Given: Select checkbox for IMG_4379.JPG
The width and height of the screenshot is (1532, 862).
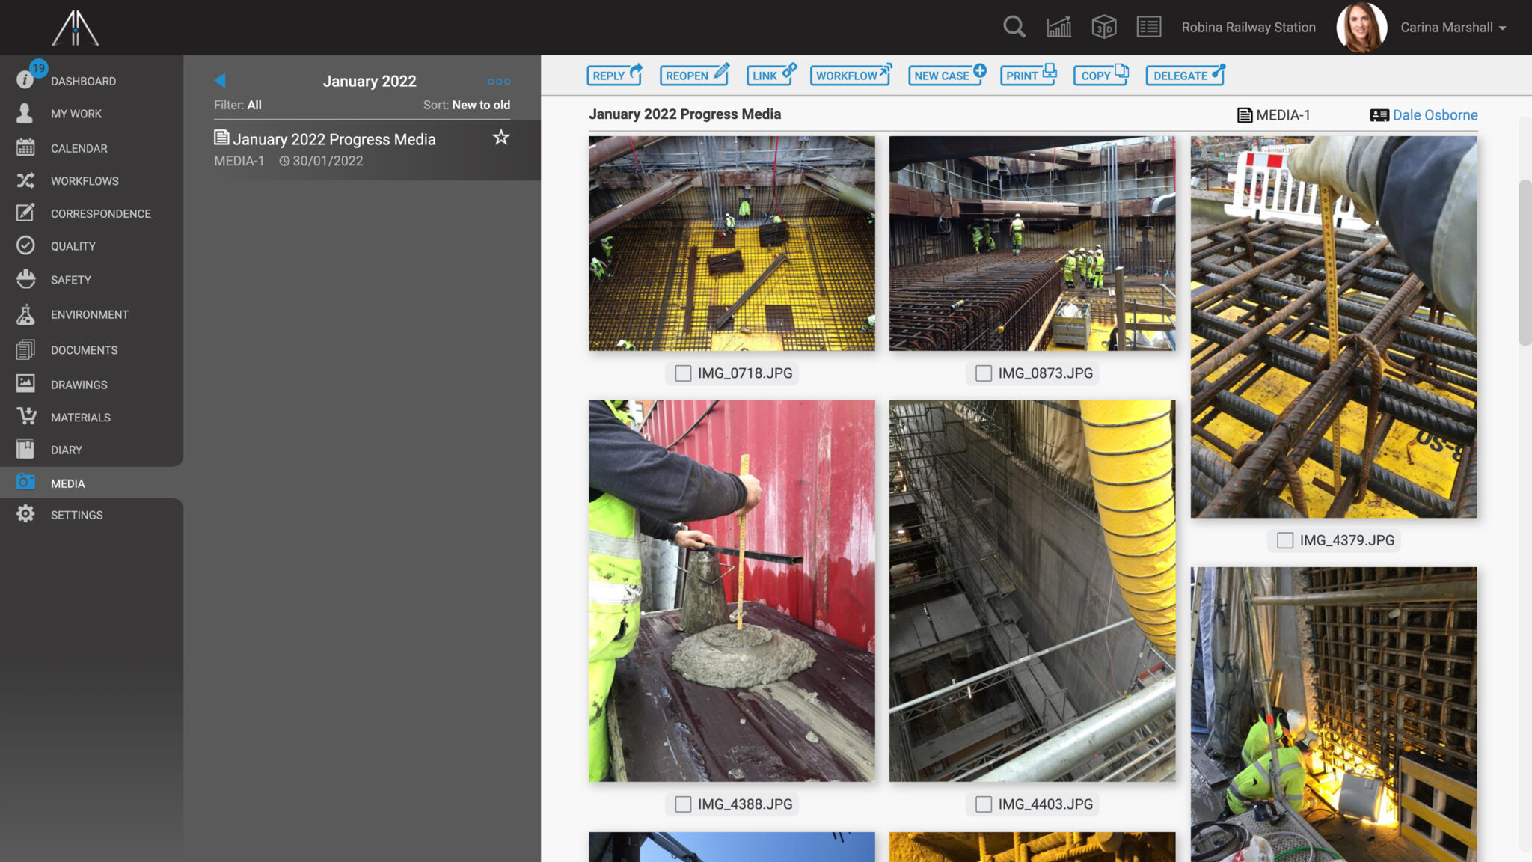Looking at the screenshot, I should [1285, 539].
